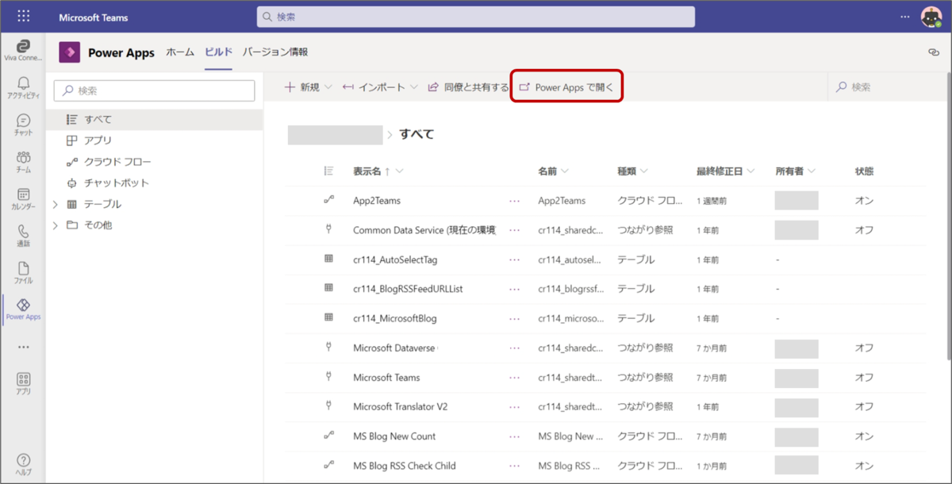
Task: Open the cr114_BlogRSSFeedURLList item
Action: (408, 290)
